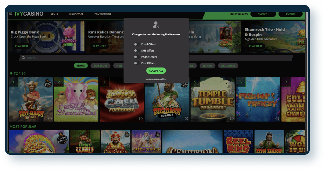Click the info icon on Big Bass Splash

pos(50,118)
